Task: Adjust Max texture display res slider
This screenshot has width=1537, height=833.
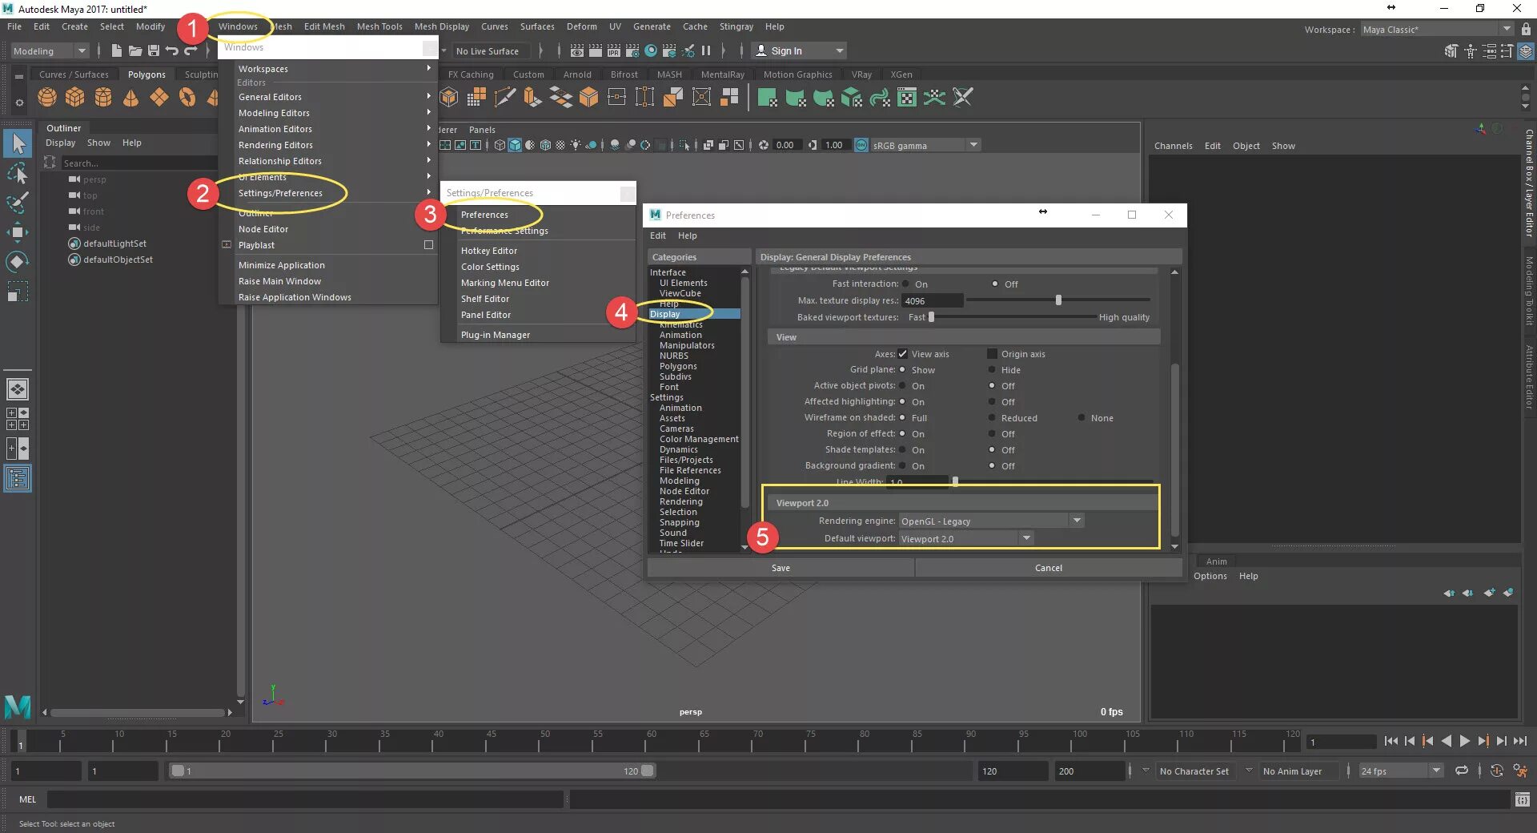Action: 1058,300
